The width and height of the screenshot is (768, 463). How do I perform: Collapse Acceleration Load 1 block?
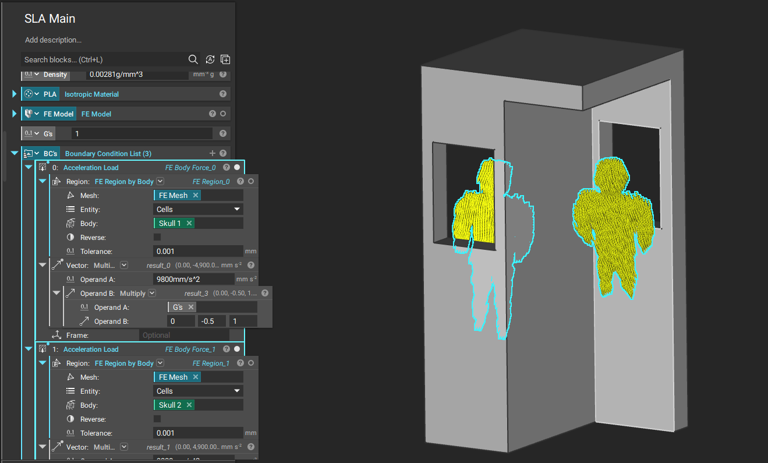point(28,349)
